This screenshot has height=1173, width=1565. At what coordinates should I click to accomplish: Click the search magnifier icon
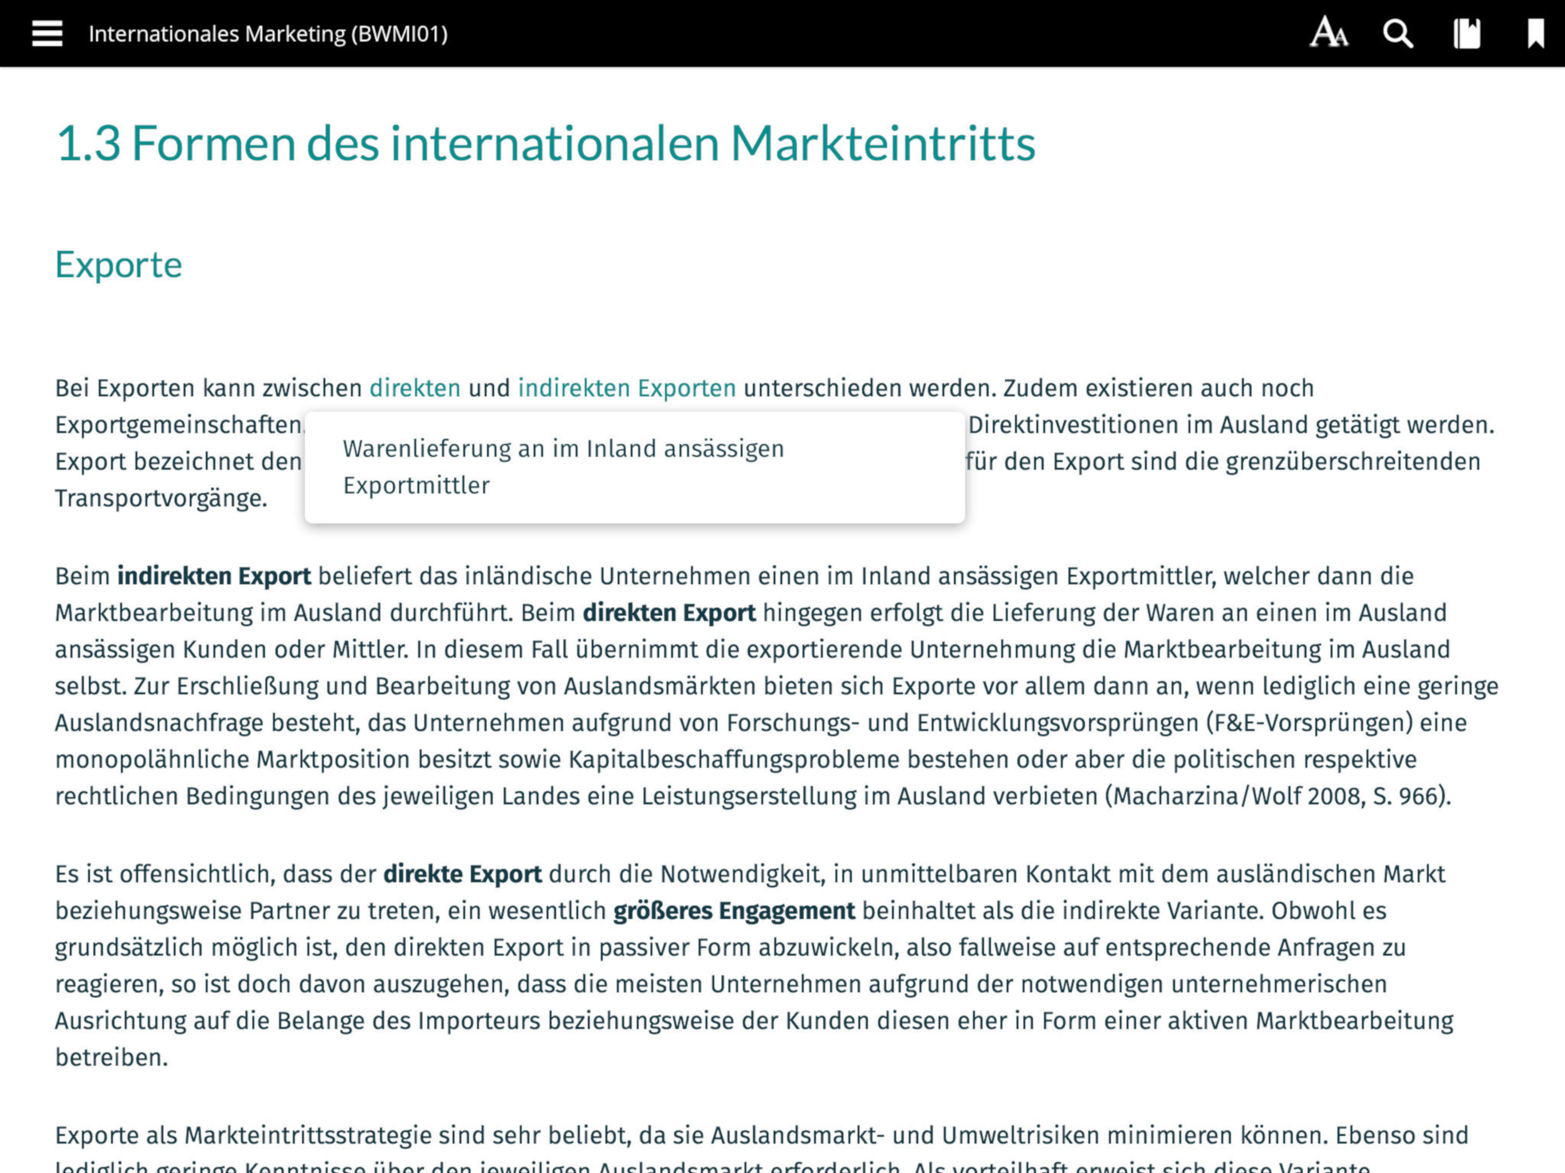[x=1397, y=33]
